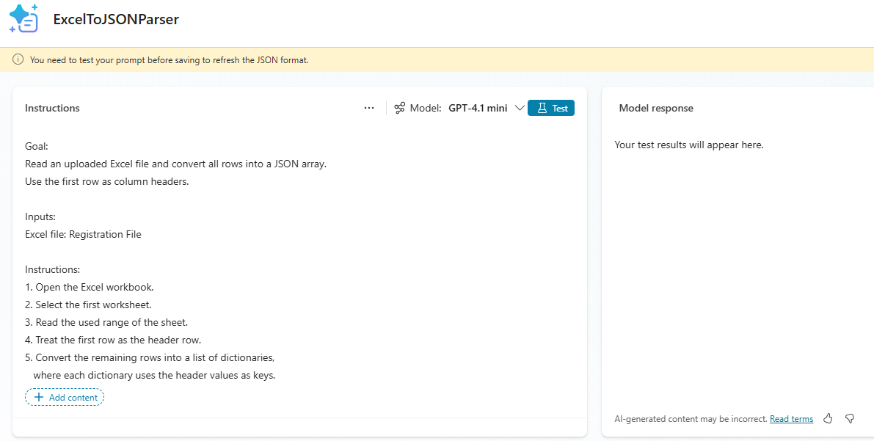Click the Use the first row as column headers line

coord(106,181)
